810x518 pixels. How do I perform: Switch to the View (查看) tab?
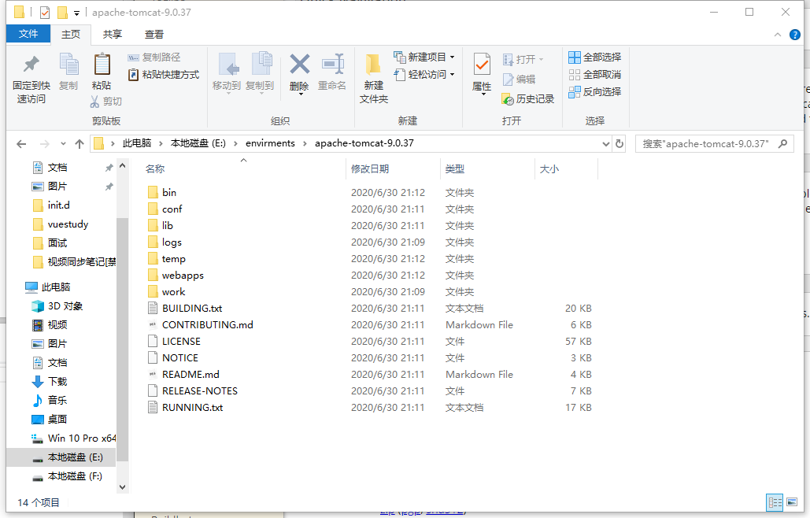click(x=154, y=34)
